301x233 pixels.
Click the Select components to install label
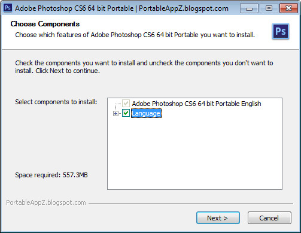56,102
